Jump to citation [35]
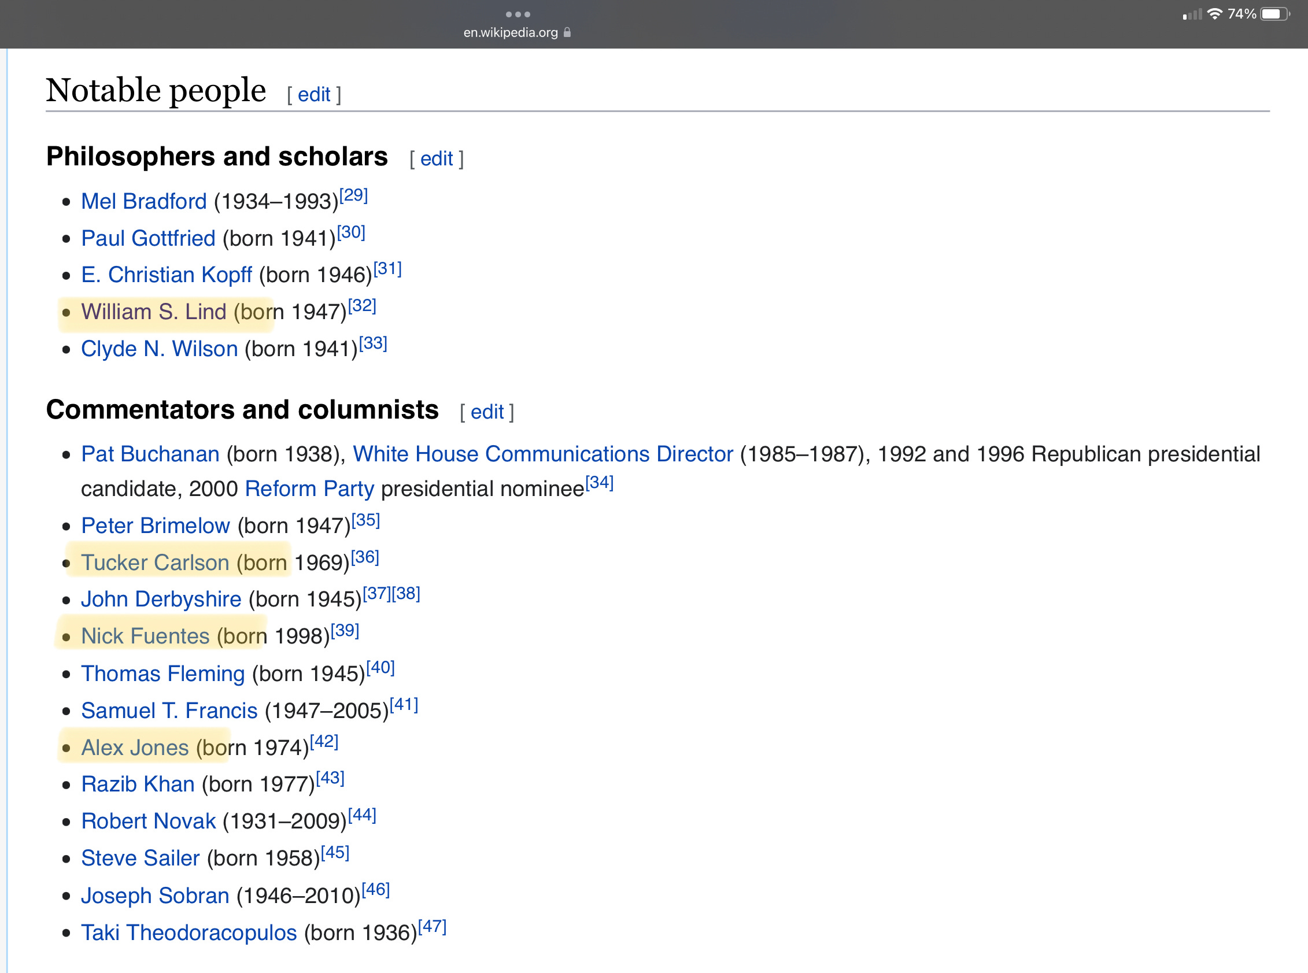Image resolution: width=1308 pixels, height=973 pixels. 365,520
